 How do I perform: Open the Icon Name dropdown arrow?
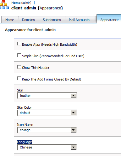pos(74,130)
